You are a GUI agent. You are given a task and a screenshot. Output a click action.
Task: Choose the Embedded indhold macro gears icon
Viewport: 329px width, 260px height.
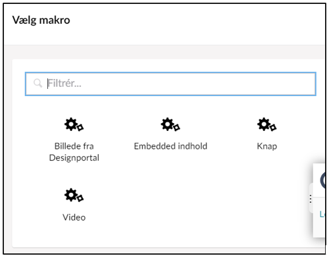(x=170, y=124)
